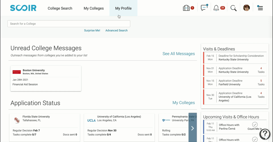The height and width of the screenshot is (142, 273).
Task: Open Boston University Financial Aid Session message
Action: pyautogui.click(x=46, y=78)
